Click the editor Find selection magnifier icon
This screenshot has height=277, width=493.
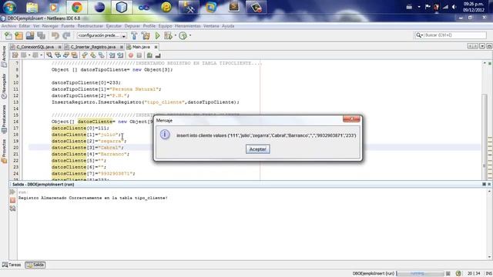click(x=49, y=55)
